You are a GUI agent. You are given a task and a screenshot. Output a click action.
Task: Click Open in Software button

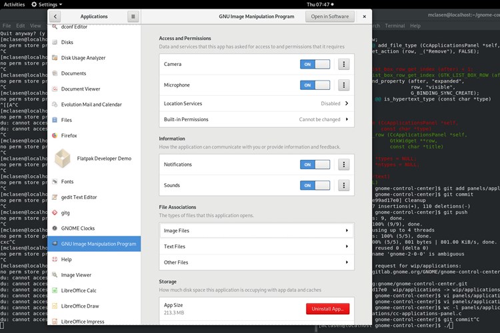pos(330,17)
